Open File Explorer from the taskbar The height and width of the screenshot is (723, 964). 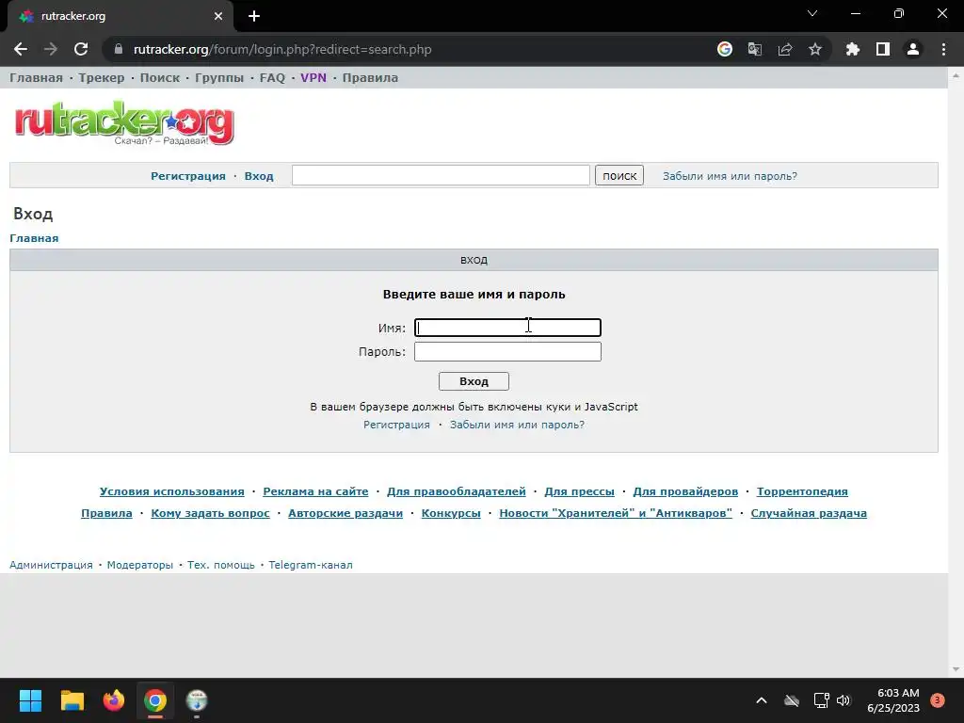pyautogui.click(x=72, y=700)
